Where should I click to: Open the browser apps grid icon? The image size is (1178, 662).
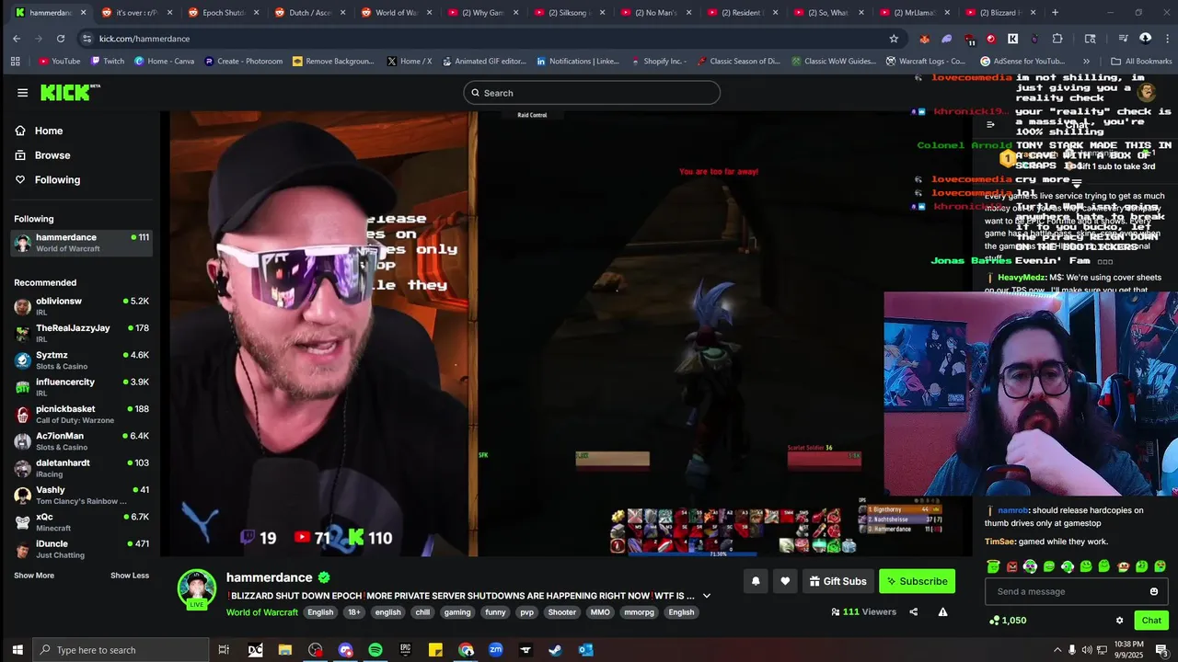(15, 62)
